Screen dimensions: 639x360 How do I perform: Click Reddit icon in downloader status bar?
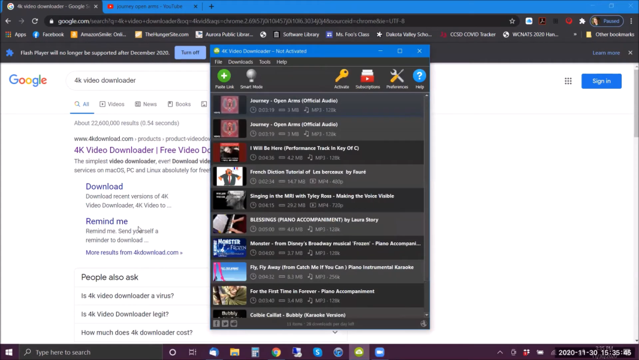pyautogui.click(x=234, y=324)
